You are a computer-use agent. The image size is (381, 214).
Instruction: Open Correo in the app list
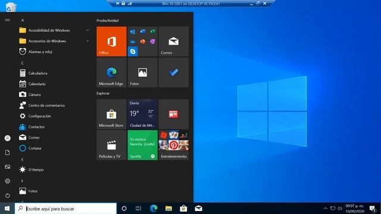pyautogui.click(x=55, y=137)
